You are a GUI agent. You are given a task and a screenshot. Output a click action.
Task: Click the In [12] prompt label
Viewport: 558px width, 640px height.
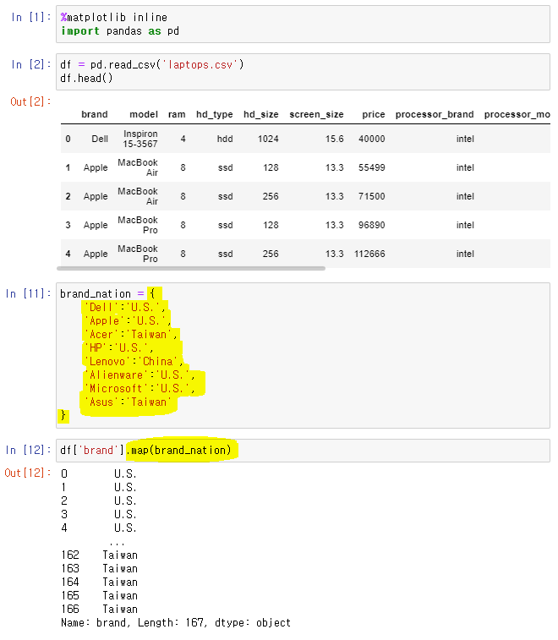click(28, 451)
